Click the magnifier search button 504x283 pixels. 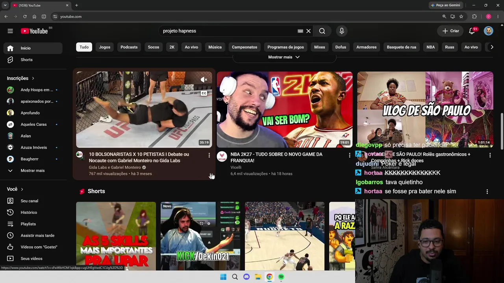point(322,31)
